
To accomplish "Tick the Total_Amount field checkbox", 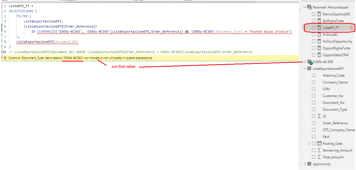I will coord(314,157).
